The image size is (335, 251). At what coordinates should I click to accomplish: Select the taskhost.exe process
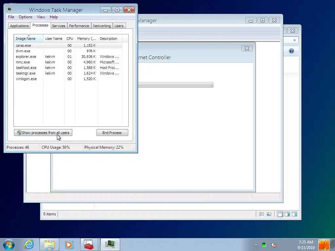point(68,68)
